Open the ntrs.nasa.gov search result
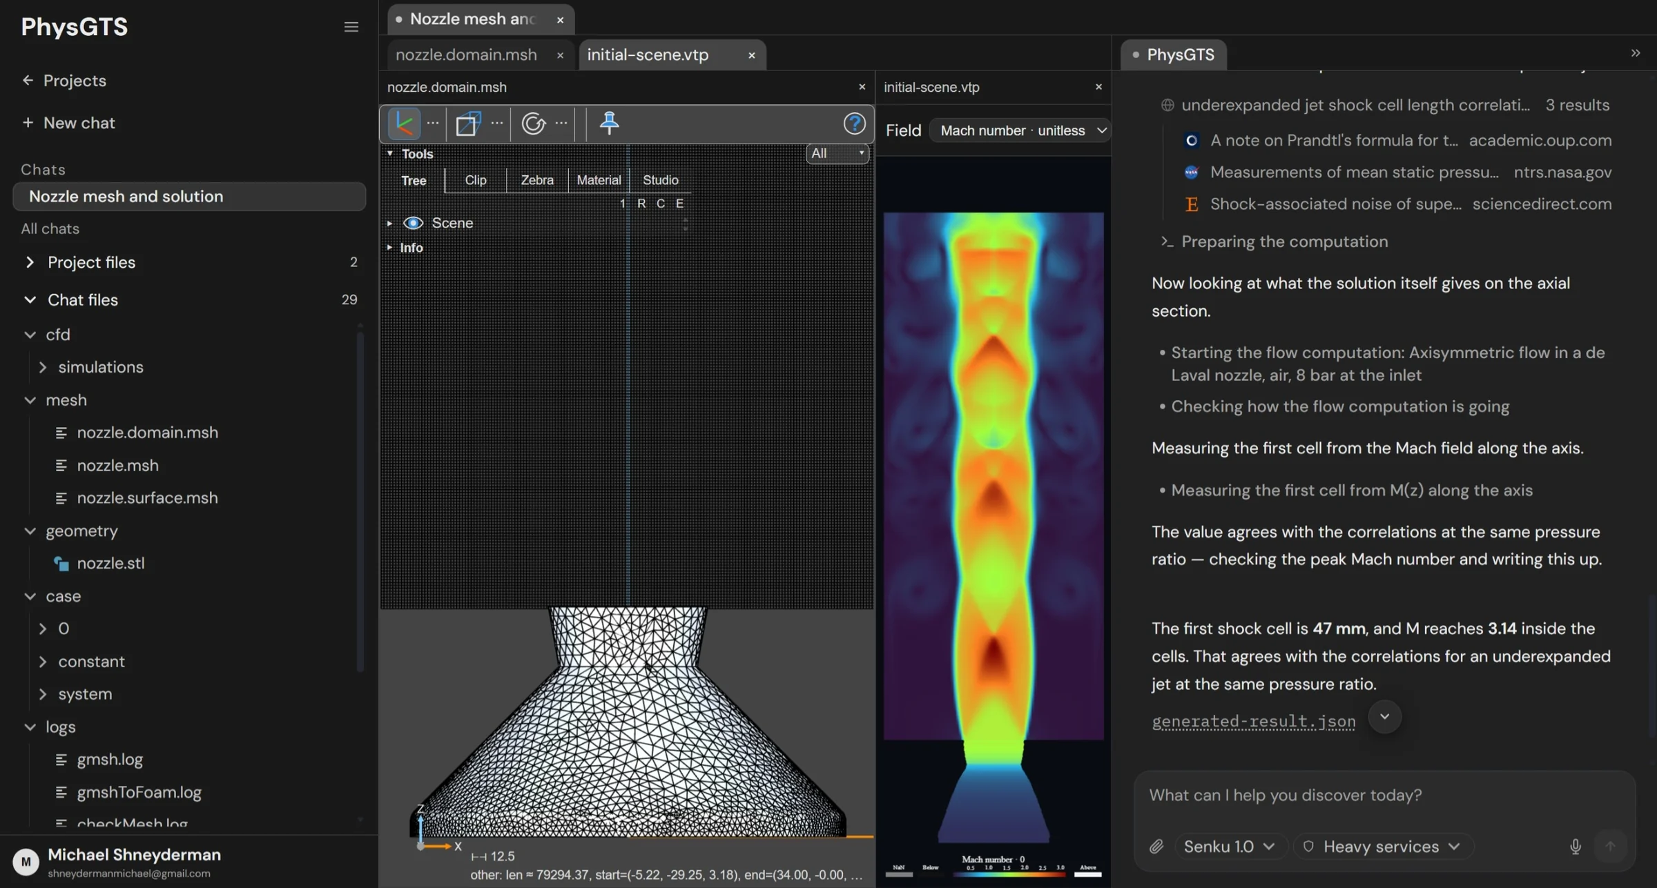The width and height of the screenshot is (1657, 888). 1398,172
